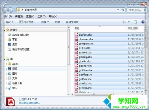Screen dimensions: 149x110
Task: Select the gothicg.shx file name
Action: [86, 75]
